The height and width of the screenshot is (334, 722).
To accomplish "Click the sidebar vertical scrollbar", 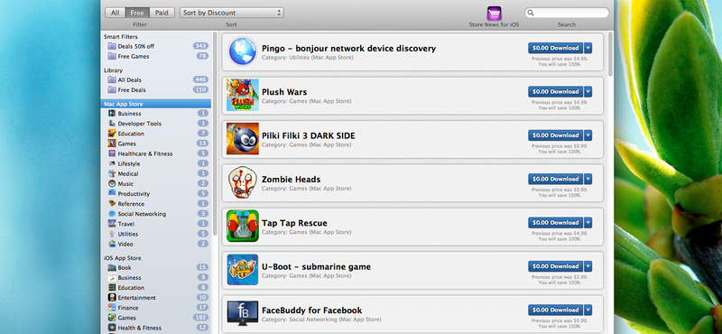I will 215,134.
